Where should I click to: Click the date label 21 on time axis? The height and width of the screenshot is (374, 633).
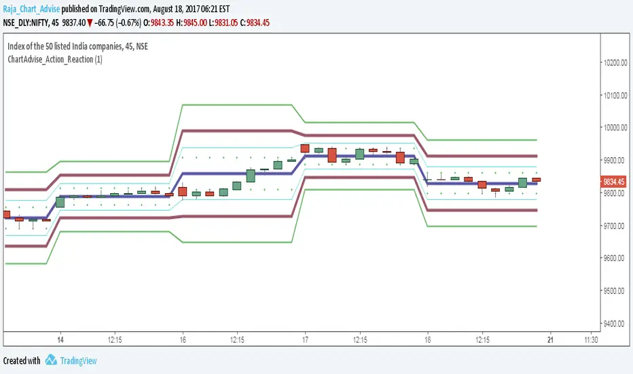[549, 339]
